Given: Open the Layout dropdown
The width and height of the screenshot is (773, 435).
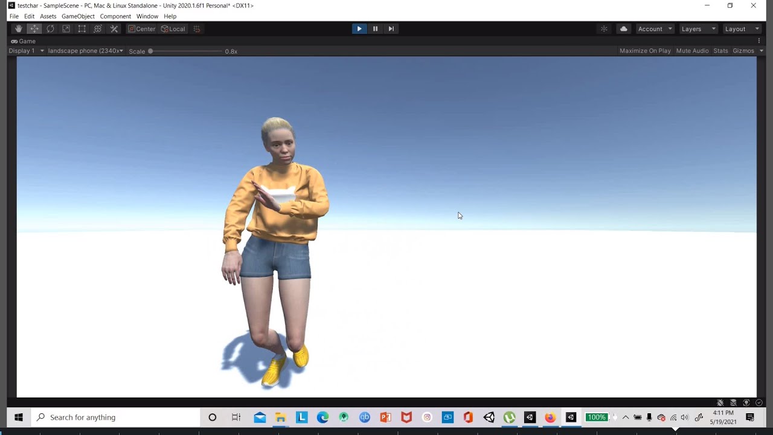Looking at the screenshot, I should tap(742, 29).
